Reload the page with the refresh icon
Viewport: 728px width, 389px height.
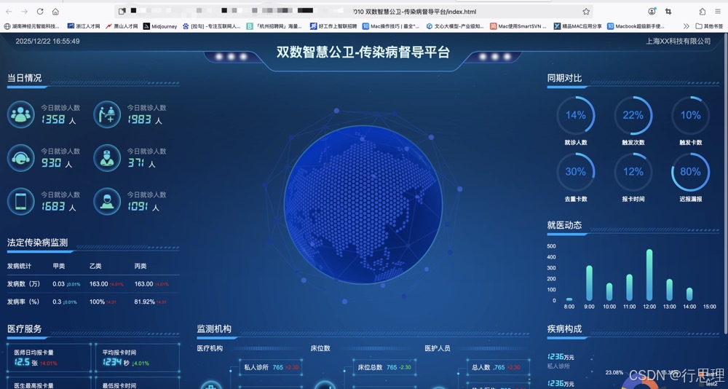point(40,12)
